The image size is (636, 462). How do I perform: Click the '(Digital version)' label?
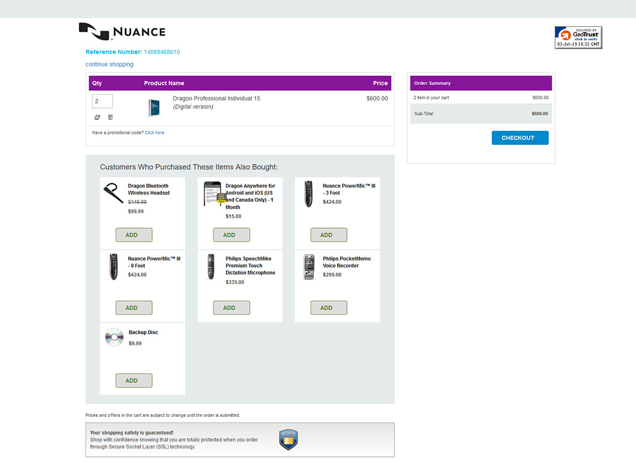[193, 107]
